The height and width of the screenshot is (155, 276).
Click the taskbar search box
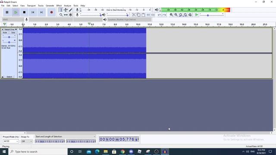(38, 152)
